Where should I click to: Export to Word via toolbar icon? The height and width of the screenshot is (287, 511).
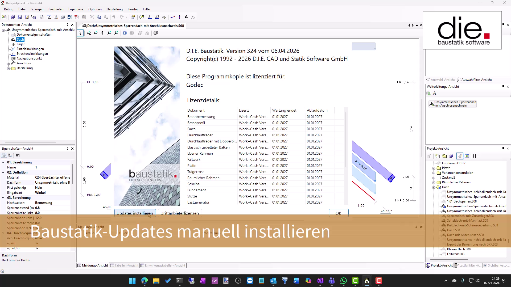pyautogui.click(x=70, y=17)
